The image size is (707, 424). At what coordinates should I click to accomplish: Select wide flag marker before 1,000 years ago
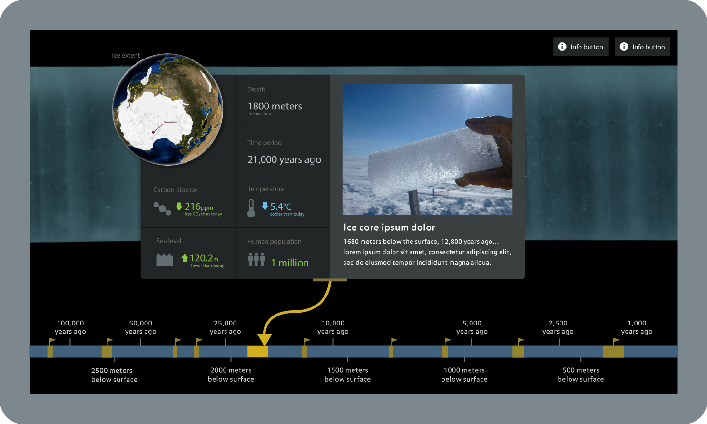[x=613, y=352]
